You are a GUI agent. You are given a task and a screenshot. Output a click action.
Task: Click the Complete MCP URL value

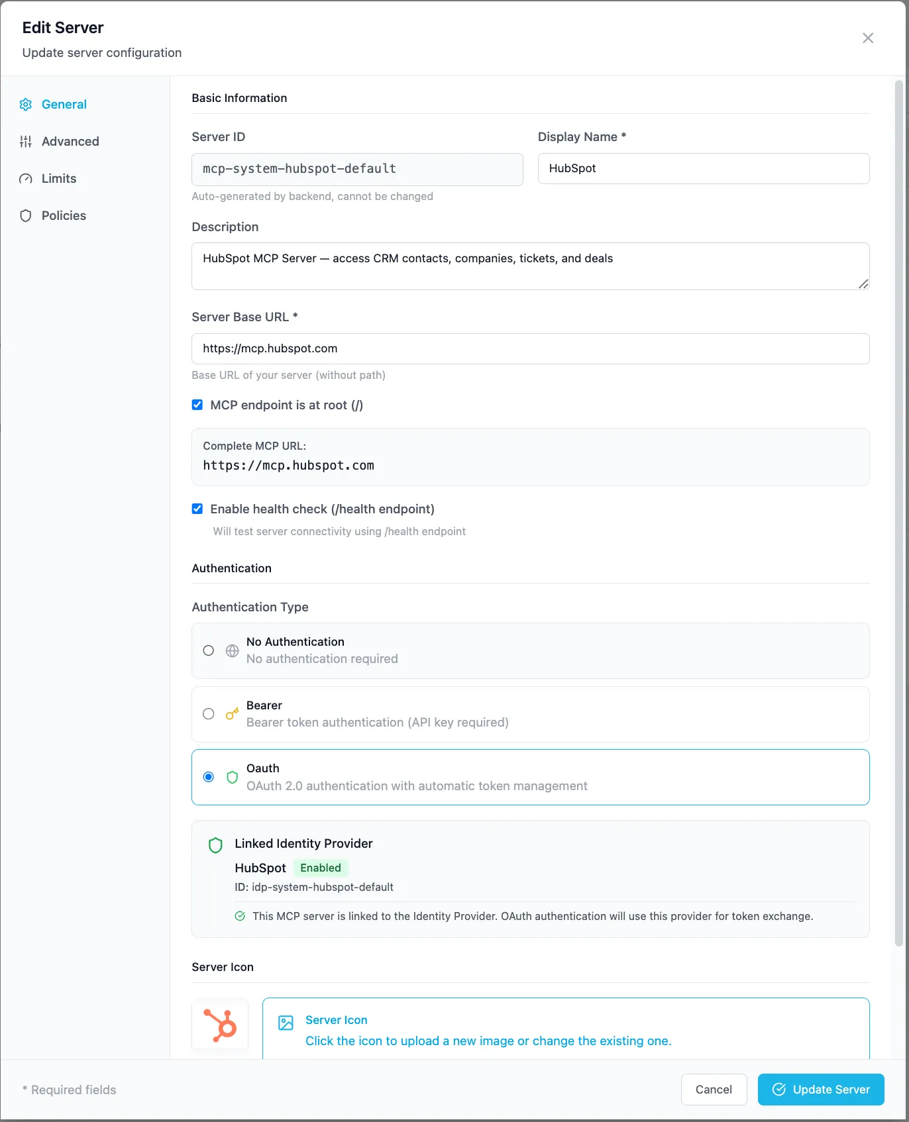(x=289, y=466)
